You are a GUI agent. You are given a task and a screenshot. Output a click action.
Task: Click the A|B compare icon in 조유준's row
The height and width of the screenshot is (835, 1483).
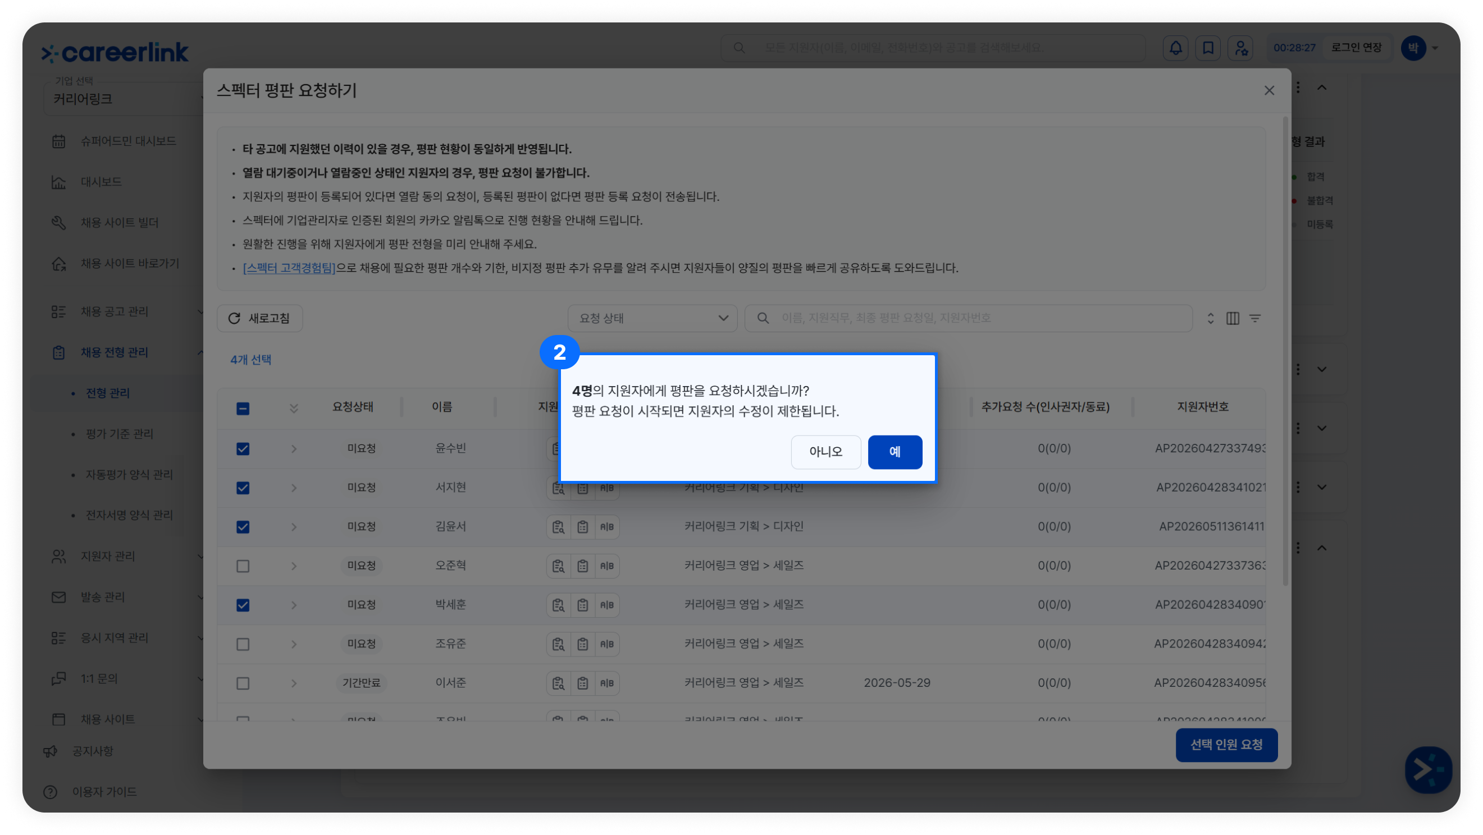607,644
